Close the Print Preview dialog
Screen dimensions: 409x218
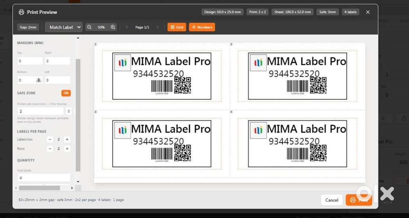[x=368, y=12]
